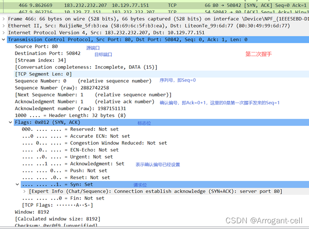
Task: Select Header Length: 32 bytes row
Action: (x=70, y=115)
